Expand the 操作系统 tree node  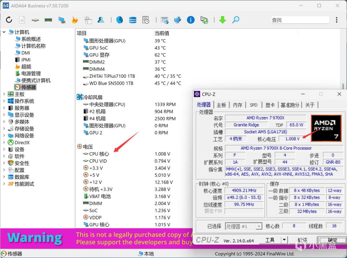[4, 101]
